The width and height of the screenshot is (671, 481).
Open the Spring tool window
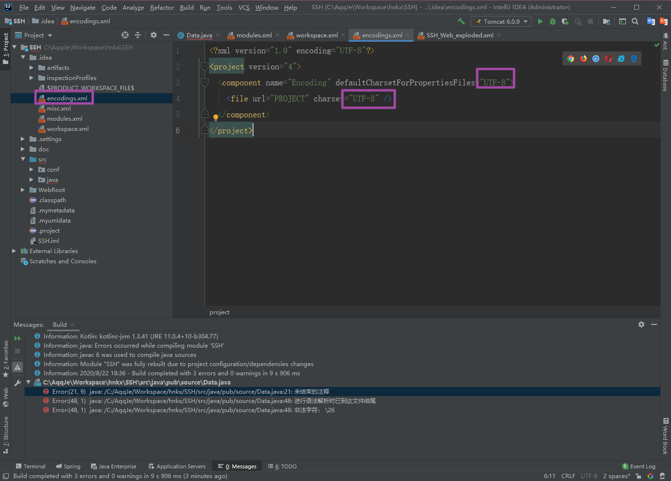[68, 466]
